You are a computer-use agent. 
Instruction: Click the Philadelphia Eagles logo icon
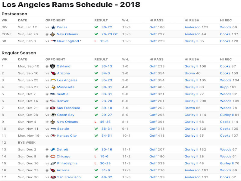[53, 163]
